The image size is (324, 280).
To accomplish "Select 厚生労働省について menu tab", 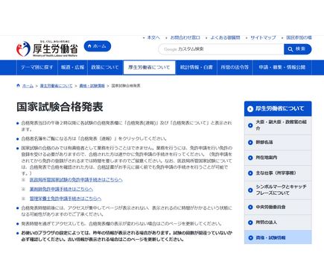I will pyautogui.click(x=149, y=67).
